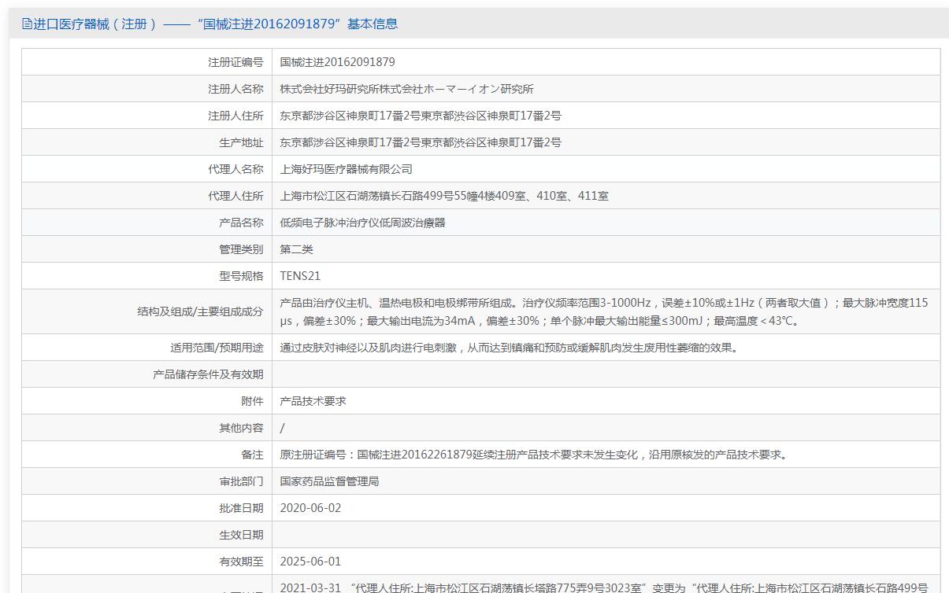Click the 适用范围/预期用途 description text
This screenshot has width=949, height=593.
(510, 348)
